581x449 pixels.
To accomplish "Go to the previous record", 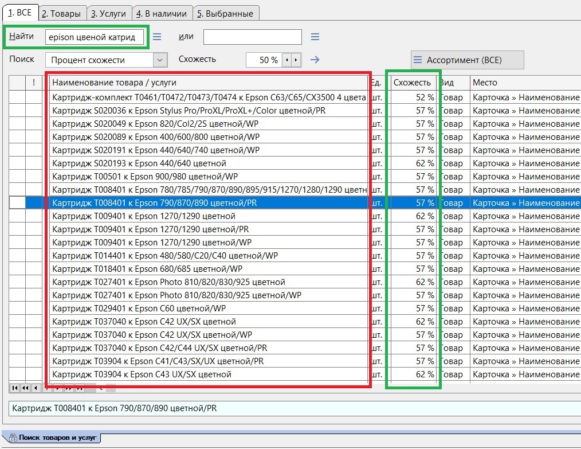I will 36,388.
